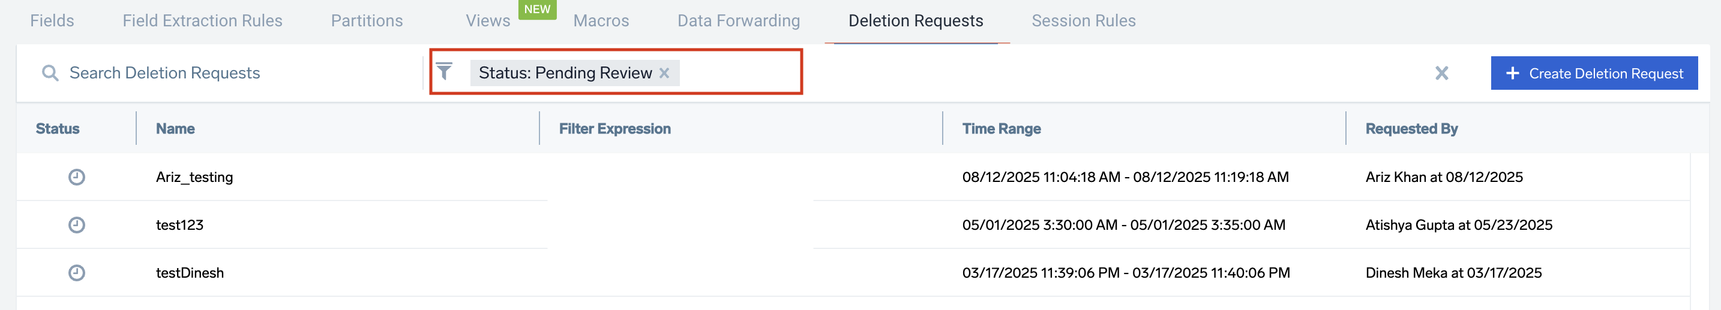The height and width of the screenshot is (310, 1721).
Task: Click the filter funnel icon
Action: [x=444, y=71]
